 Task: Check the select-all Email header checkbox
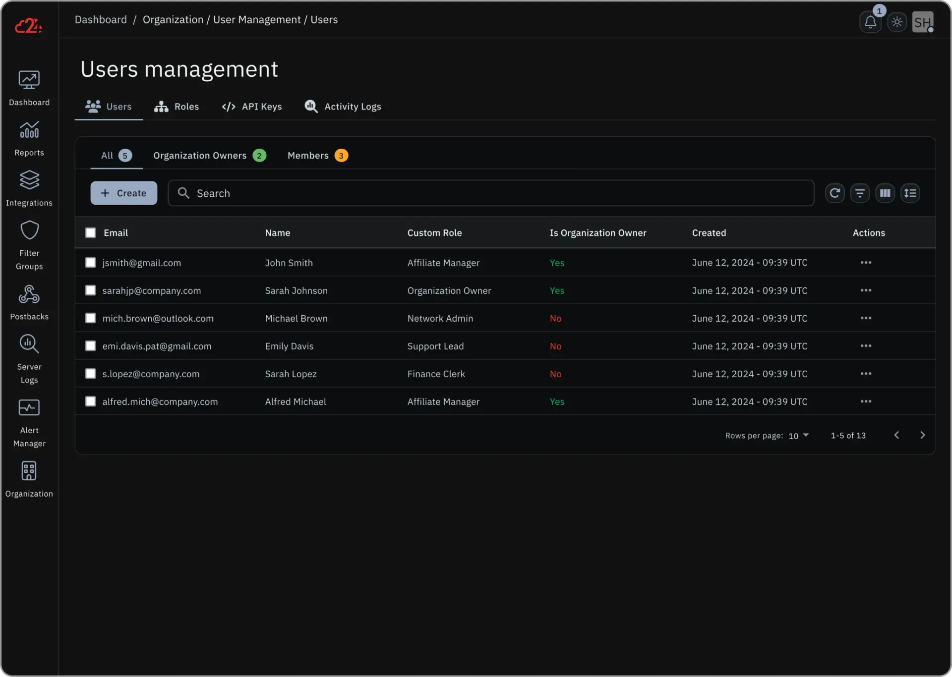[x=90, y=232]
